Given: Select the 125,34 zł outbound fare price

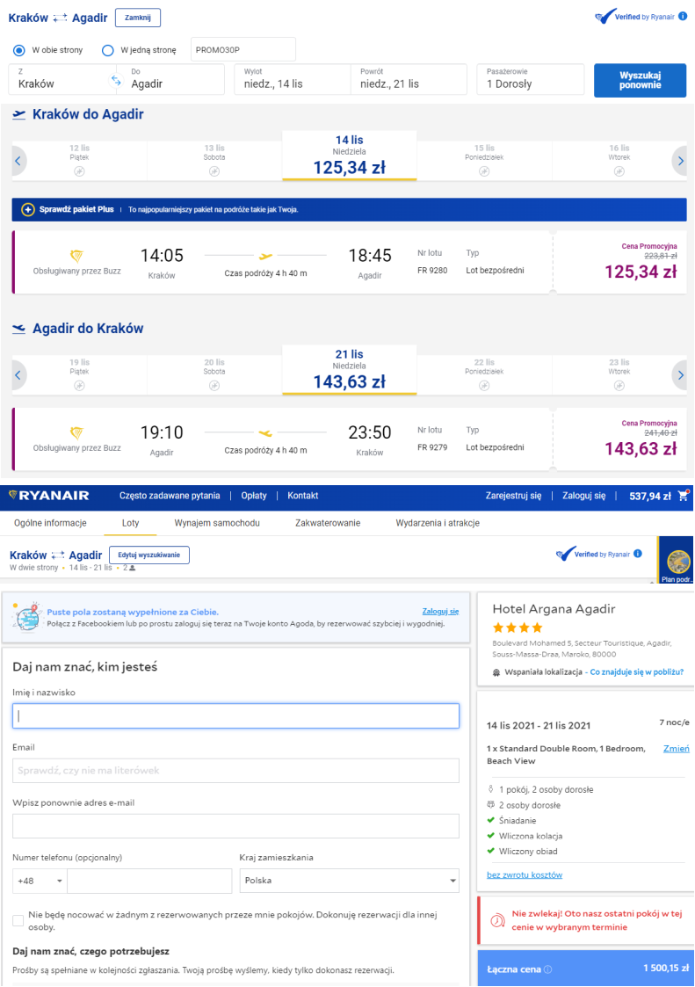Looking at the screenshot, I should [x=641, y=272].
